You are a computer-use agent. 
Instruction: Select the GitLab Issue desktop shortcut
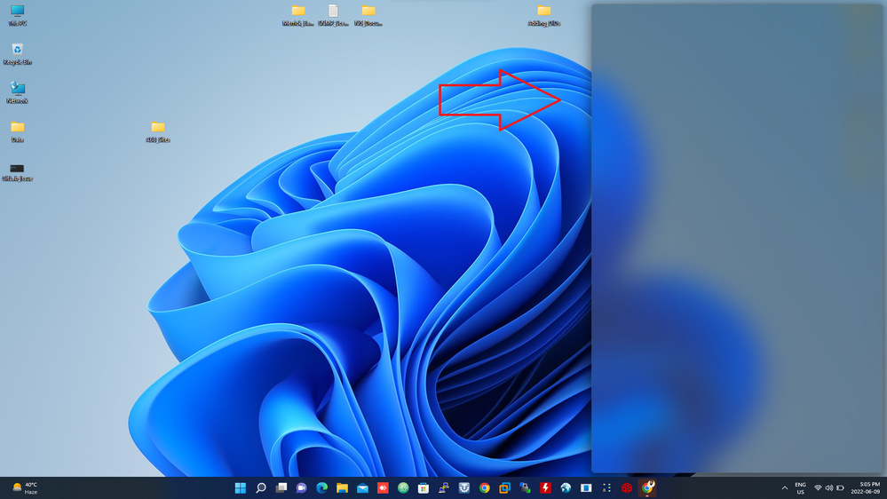(x=18, y=170)
